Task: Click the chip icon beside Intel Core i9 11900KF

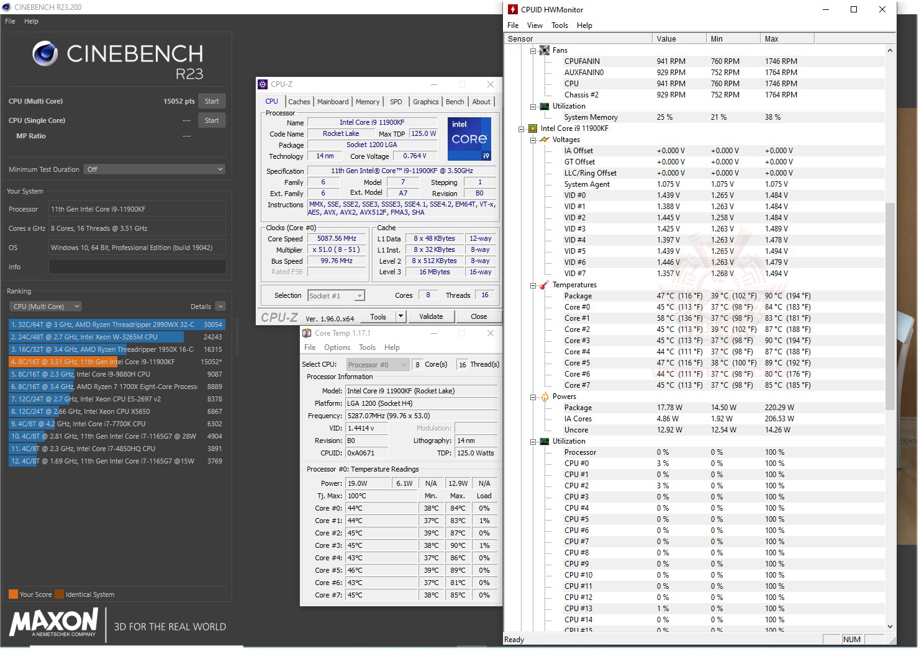Action: pos(533,128)
